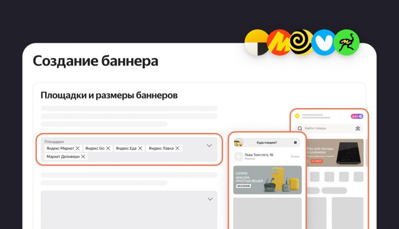Click the Yandex Go round logo icon
This screenshot has width=399, height=229.
tap(257, 43)
